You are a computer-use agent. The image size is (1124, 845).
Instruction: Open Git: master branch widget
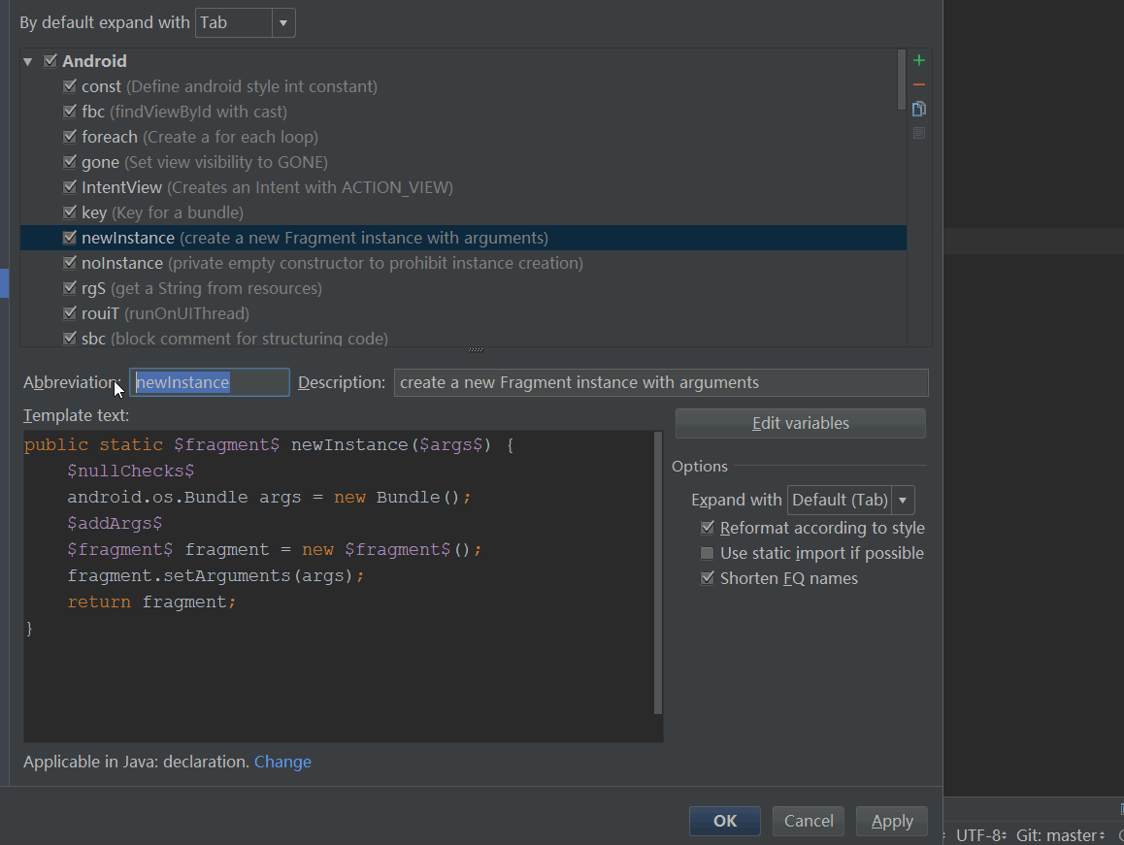[x=1060, y=835]
